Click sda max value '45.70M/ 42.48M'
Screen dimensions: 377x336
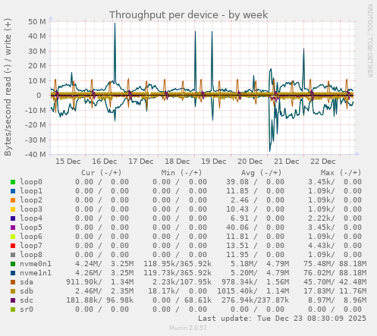click(x=335, y=282)
